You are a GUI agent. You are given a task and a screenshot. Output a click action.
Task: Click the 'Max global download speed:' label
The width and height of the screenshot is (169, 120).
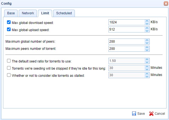[x=33, y=23]
